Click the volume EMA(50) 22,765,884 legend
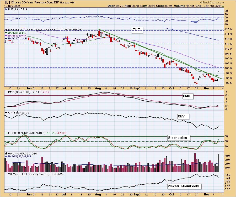The width and height of the screenshot is (236, 197). [x=18, y=157]
